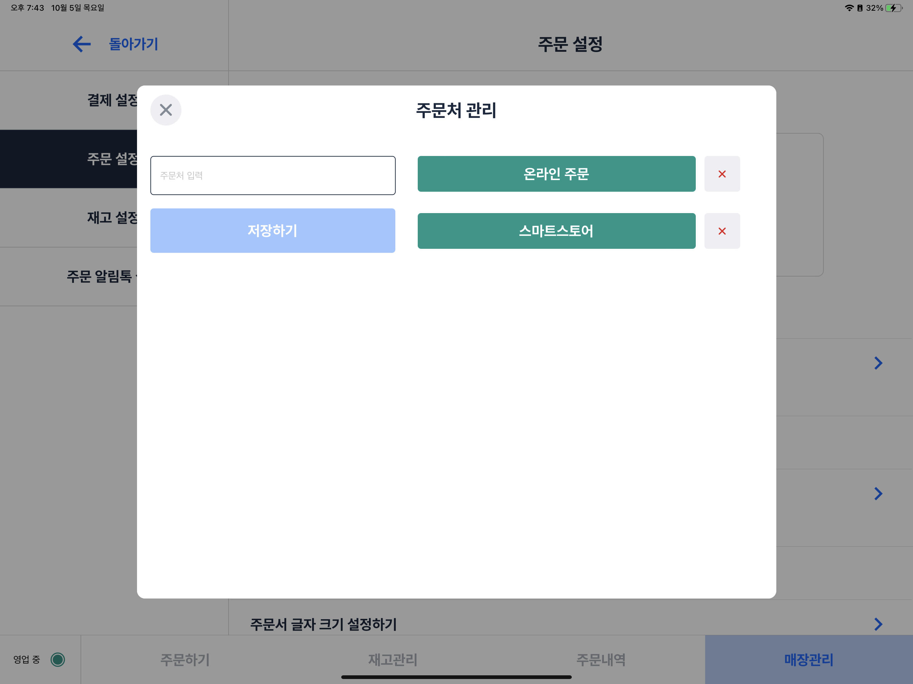This screenshot has height=684, width=913.
Task: Expand 주문서 글자 크기 설정하기 chevron
Action: 878,624
